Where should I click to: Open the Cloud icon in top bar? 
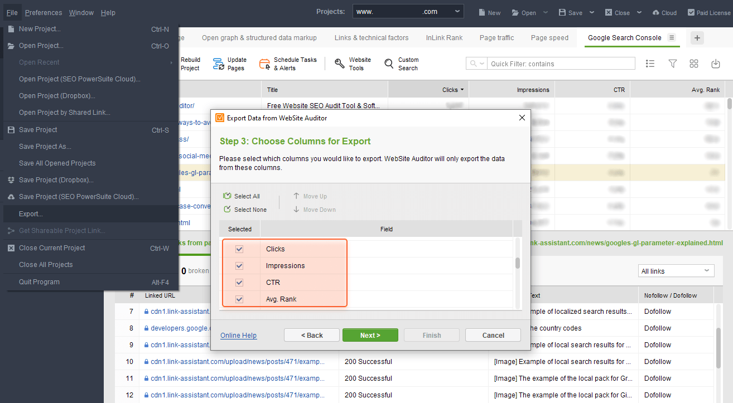655,13
